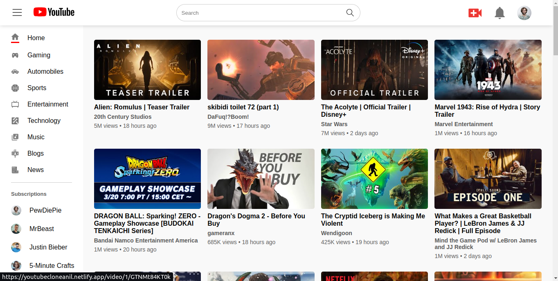Open the notifications bell
This screenshot has height=281, width=558.
click(500, 13)
